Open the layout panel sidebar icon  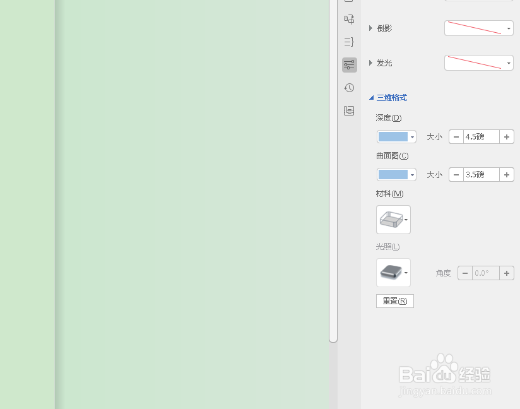pyautogui.click(x=349, y=110)
